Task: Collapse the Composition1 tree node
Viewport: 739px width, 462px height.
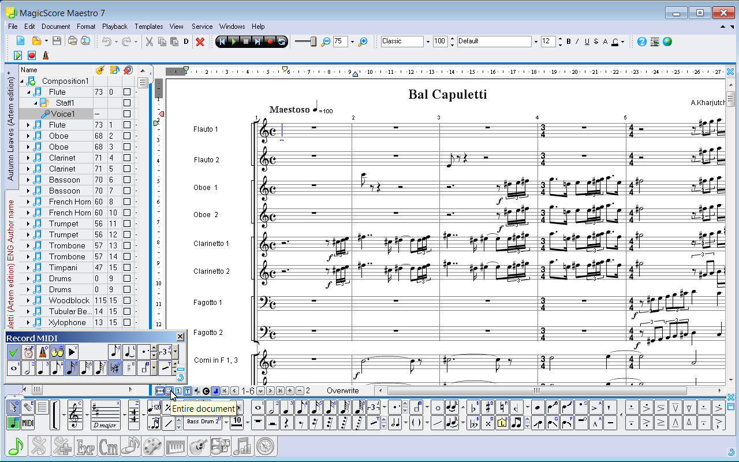Action: (23, 81)
